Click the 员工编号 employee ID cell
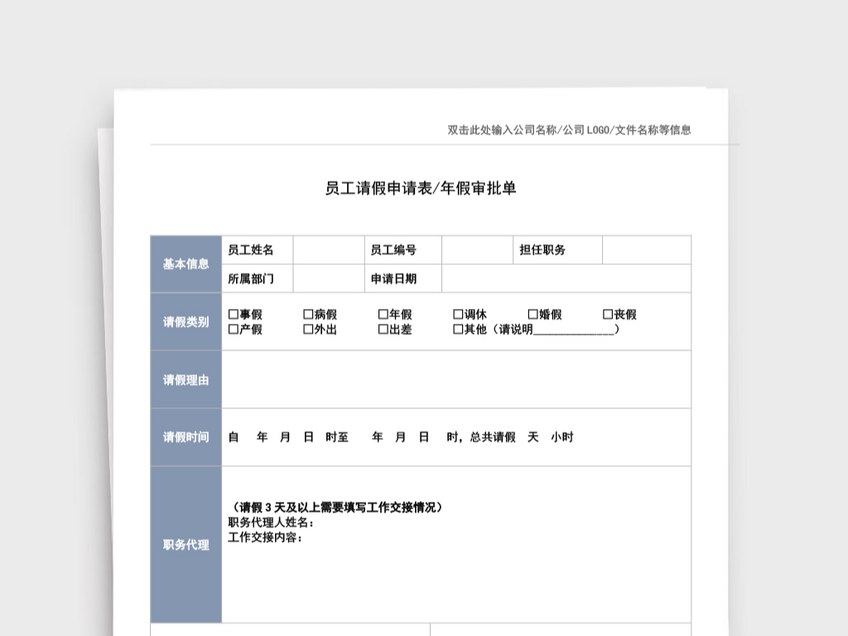The width and height of the screenshot is (848, 636). point(477,249)
